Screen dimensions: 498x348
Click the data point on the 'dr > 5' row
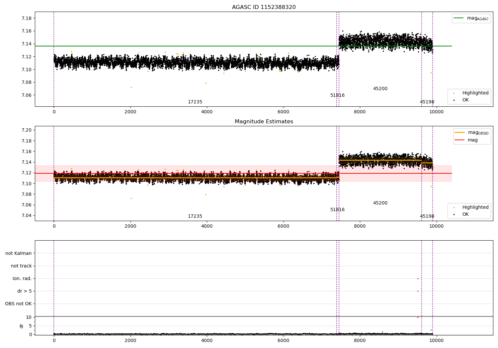tap(418, 291)
